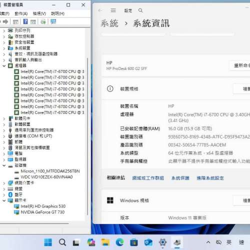The image size is (250, 250).
Task: Select NVIDIA GeForce GT 730
Action: (x=42, y=212)
